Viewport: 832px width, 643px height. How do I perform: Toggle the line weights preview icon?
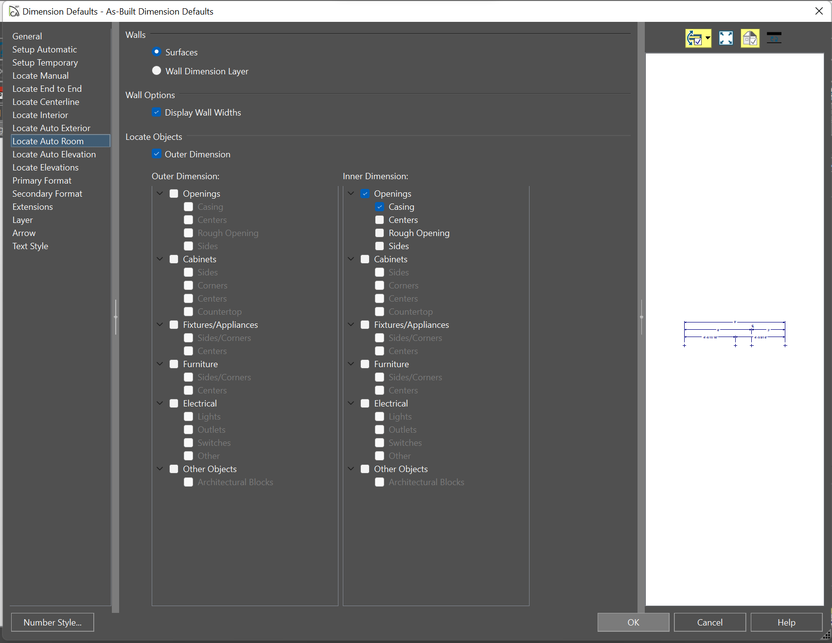774,38
